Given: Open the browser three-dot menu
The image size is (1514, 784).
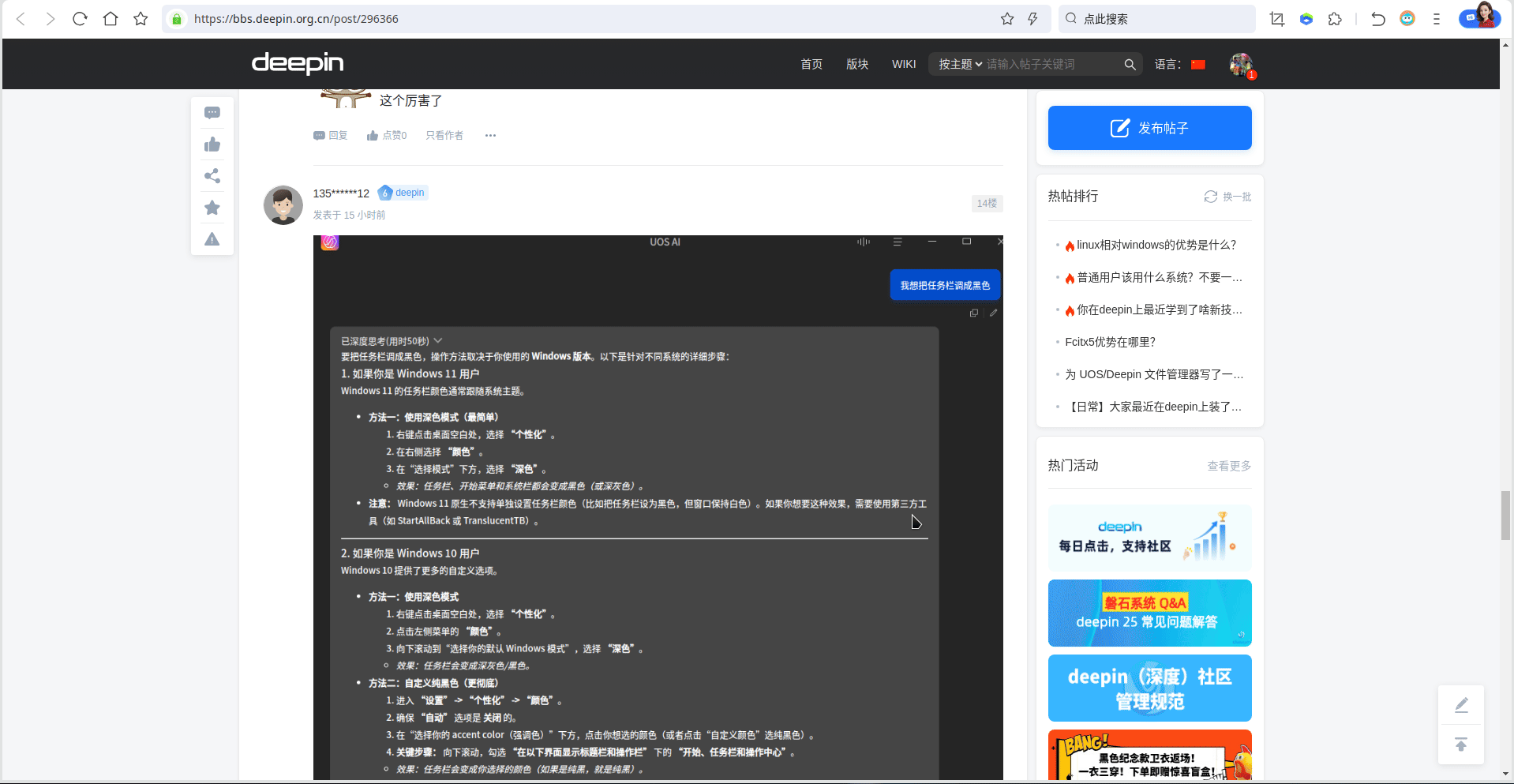Looking at the screenshot, I should (1437, 19).
